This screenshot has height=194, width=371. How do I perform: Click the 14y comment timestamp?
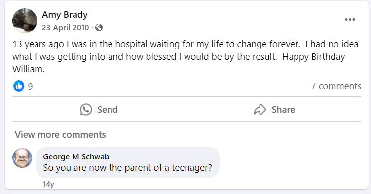pyautogui.click(x=48, y=184)
